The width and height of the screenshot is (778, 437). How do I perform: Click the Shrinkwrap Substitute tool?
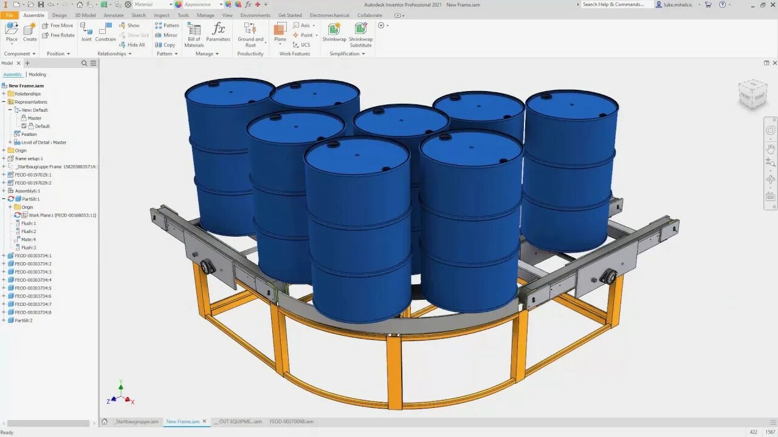click(x=360, y=35)
